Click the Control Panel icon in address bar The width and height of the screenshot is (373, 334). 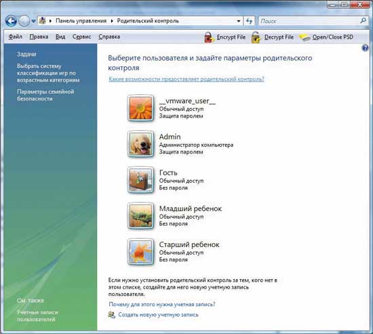[x=43, y=21]
